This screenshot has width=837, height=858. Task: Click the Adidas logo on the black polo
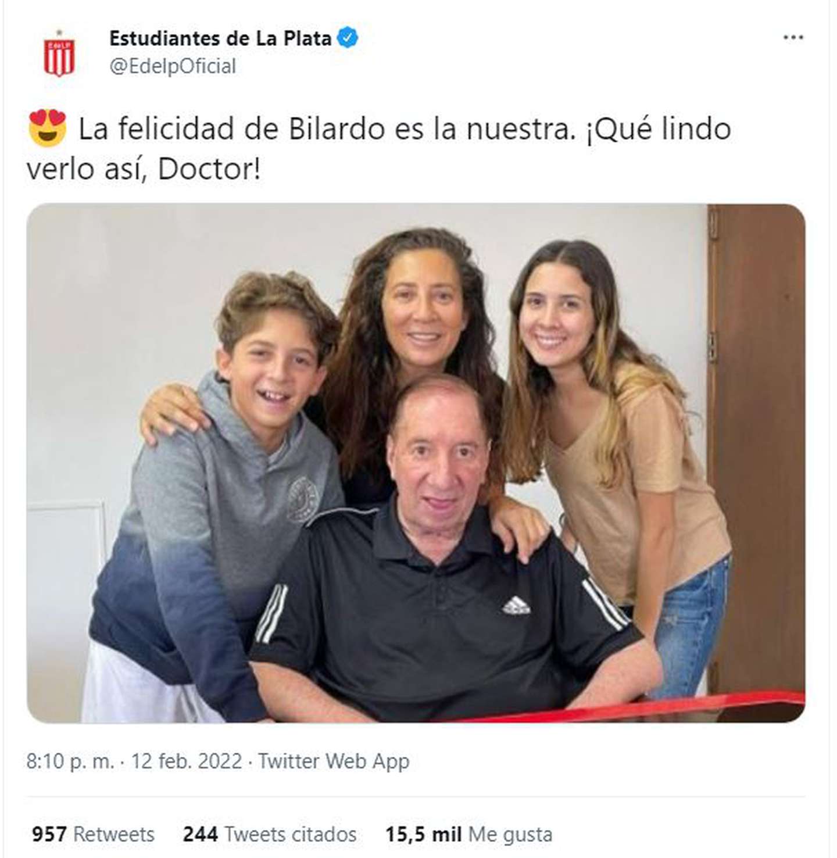[516, 606]
